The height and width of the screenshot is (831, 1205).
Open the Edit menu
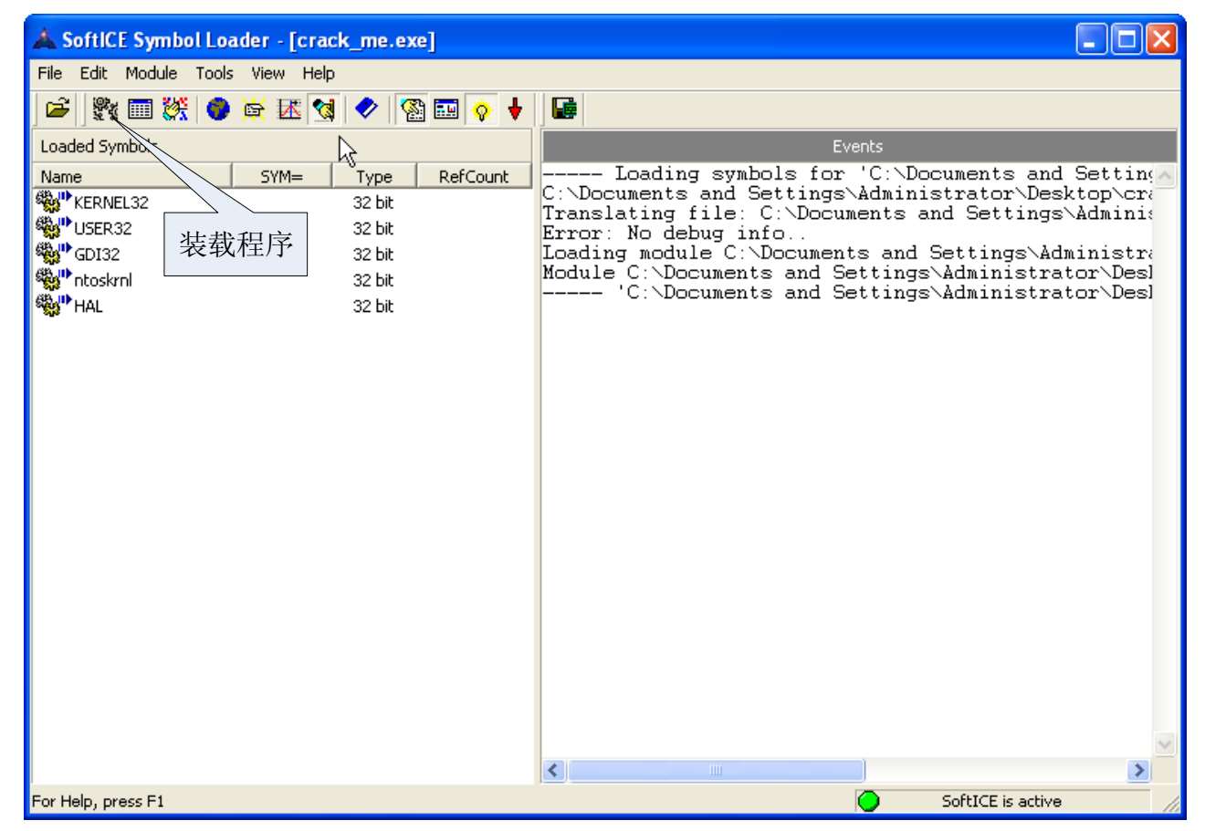[x=93, y=73]
